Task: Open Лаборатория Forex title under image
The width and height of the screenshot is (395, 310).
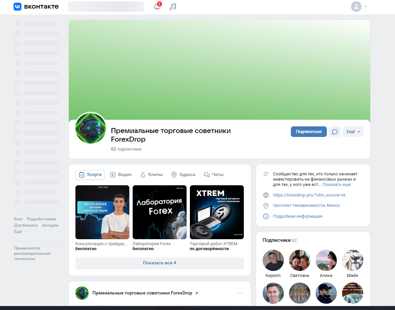Action: point(152,244)
